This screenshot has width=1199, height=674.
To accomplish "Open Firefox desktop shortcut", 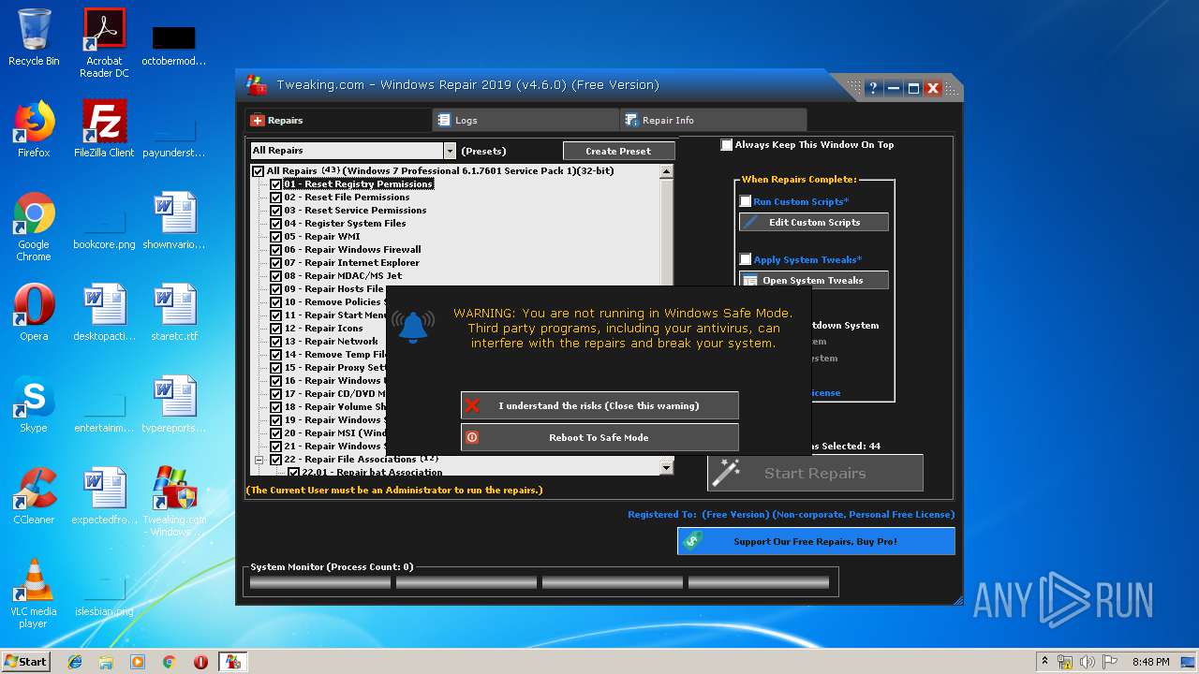I will (34, 129).
